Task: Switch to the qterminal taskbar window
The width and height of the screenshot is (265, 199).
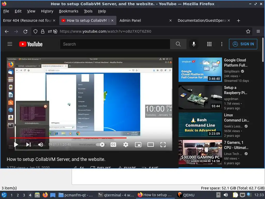Action: point(116,195)
